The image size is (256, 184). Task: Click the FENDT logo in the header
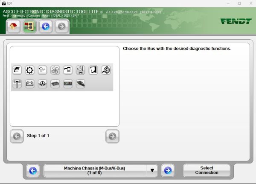click(x=236, y=21)
